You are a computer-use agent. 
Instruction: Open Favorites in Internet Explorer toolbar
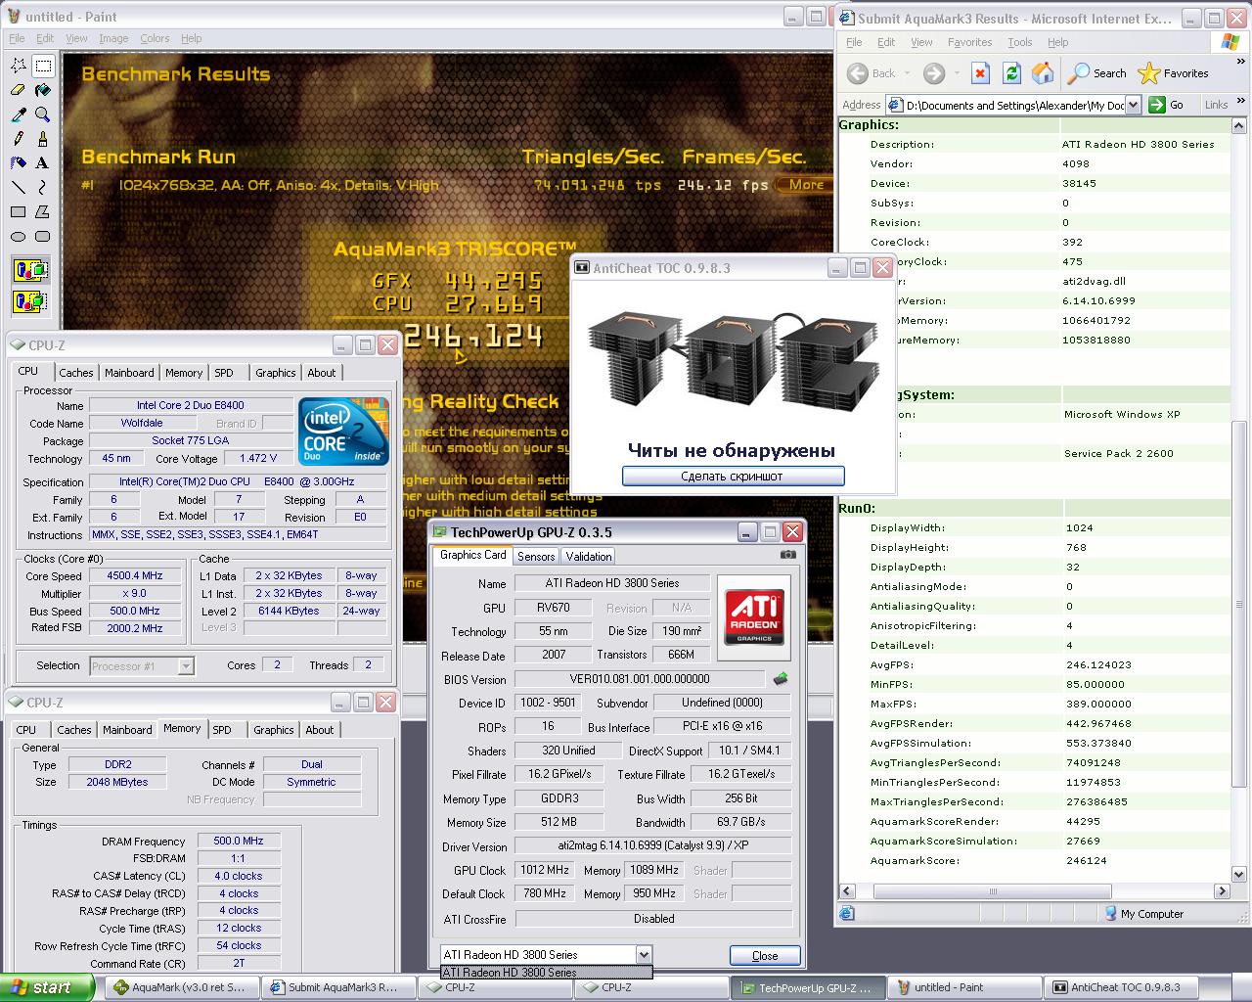point(1174,73)
